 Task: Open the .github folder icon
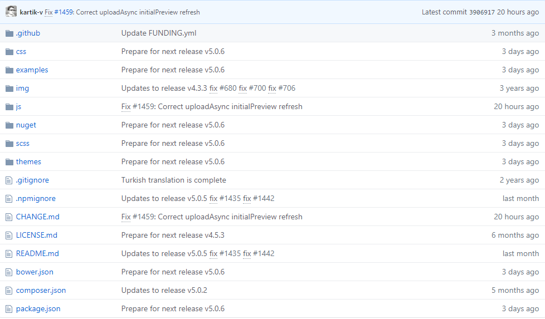[9, 33]
